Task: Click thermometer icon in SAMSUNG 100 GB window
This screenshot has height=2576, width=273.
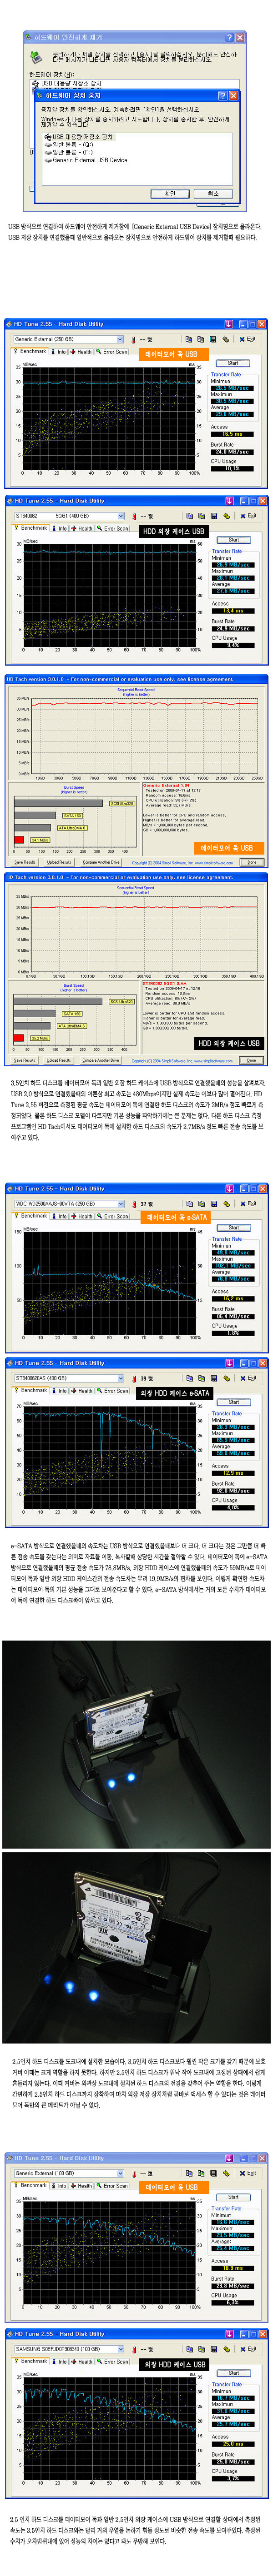Action: pos(135,2349)
